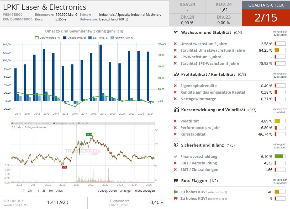Viewport: 290px width, 209px height.
Task: Open the Eigenkapitalrendite metric
Action: (x=198, y=86)
